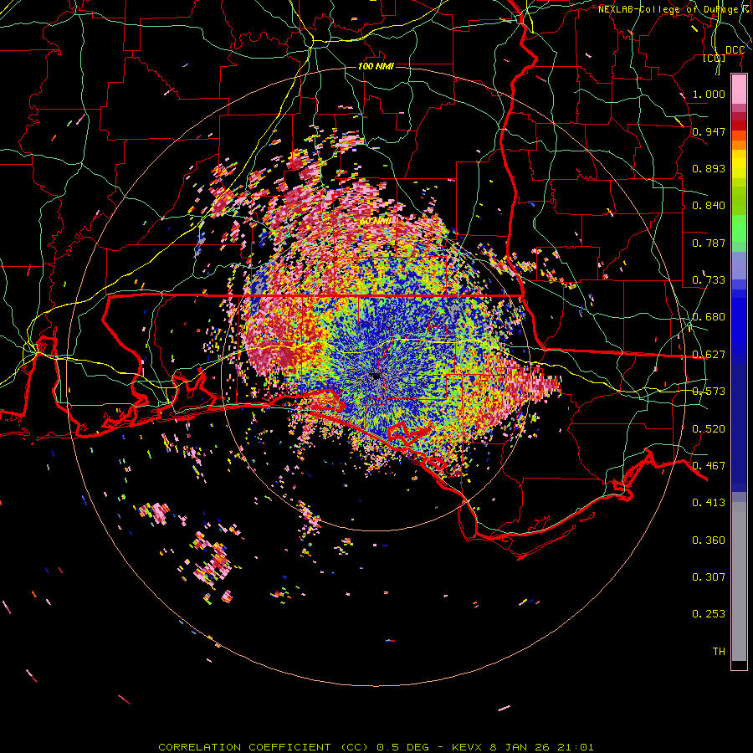Select the 0.573 scale value
The image size is (753, 753).
pyautogui.click(x=709, y=392)
